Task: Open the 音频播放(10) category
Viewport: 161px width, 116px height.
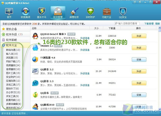Action: pos(13,69)
